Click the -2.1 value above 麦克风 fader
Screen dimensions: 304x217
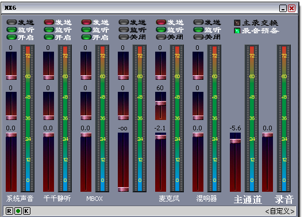(x=160, y=128)
